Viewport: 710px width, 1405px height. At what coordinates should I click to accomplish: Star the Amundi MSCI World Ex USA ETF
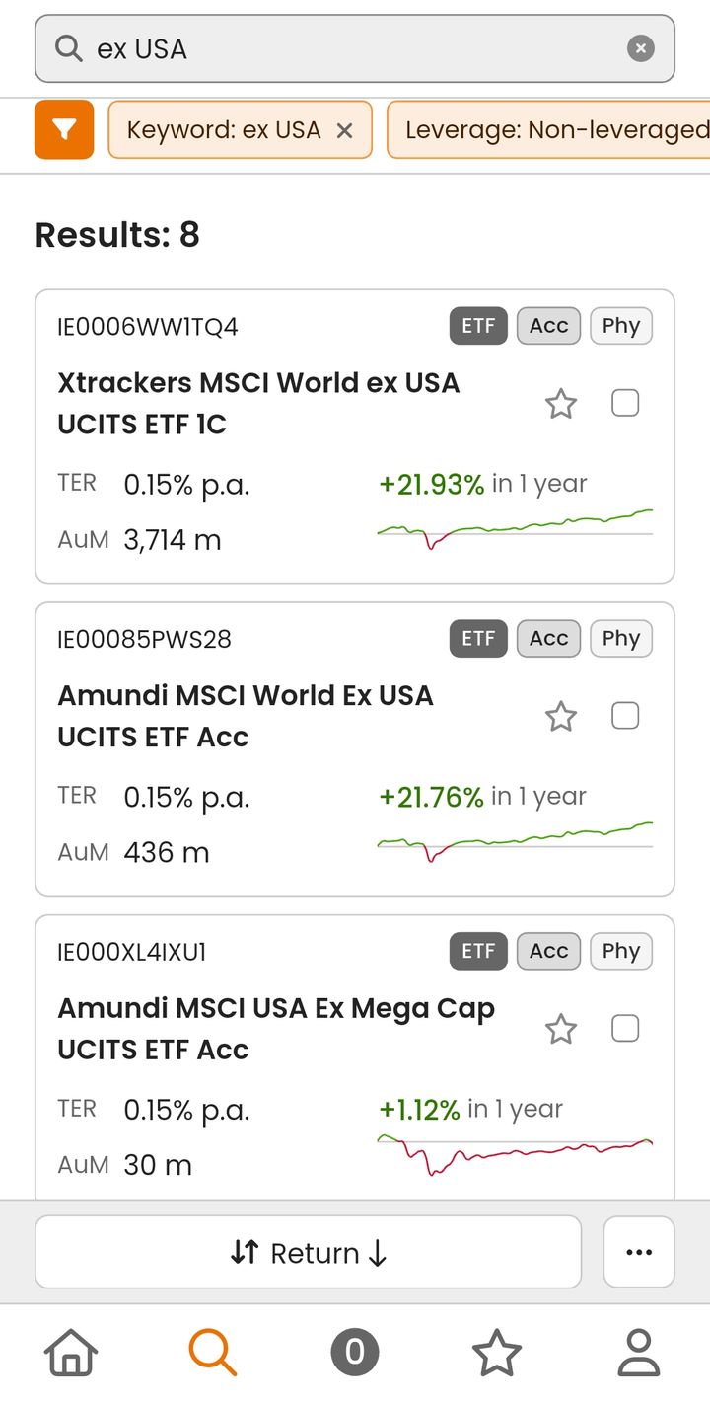click(561, 717)
